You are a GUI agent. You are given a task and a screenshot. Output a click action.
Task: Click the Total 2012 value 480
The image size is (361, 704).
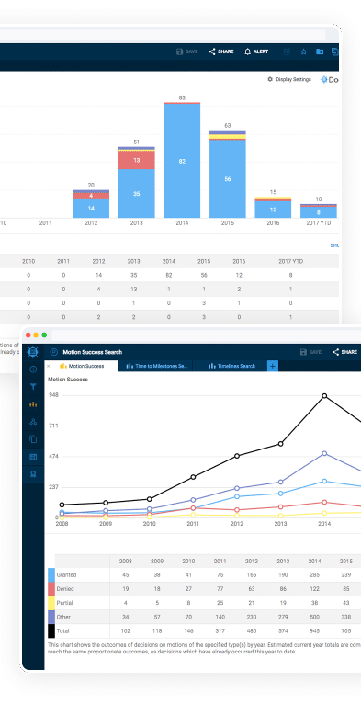coord(252,630)
